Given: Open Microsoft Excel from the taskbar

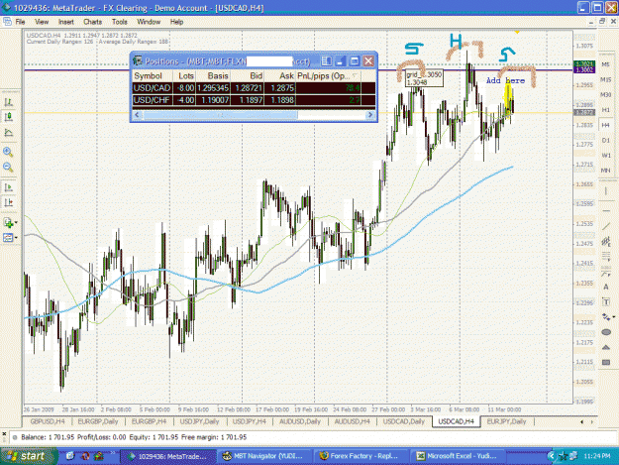Looking at the screenshot, I should point(459,456).
